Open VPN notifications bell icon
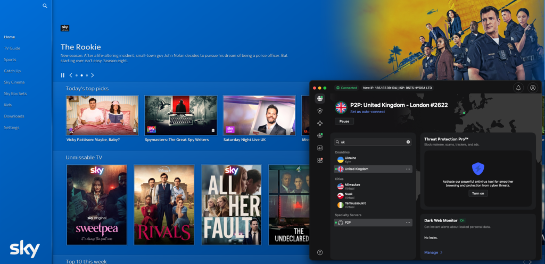545x264 pixels. click(x=518, y=88)
